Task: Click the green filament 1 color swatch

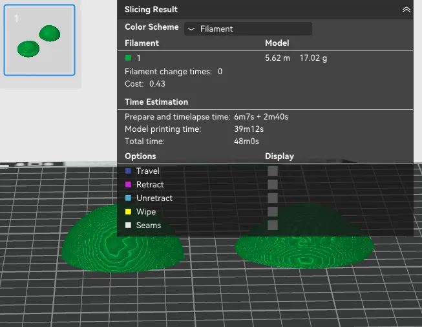Action: click(128, 58)
